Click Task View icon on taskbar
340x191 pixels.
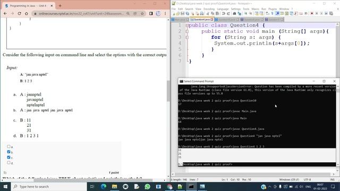click(92, 186)
